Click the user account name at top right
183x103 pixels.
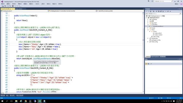tap(176, 4)
